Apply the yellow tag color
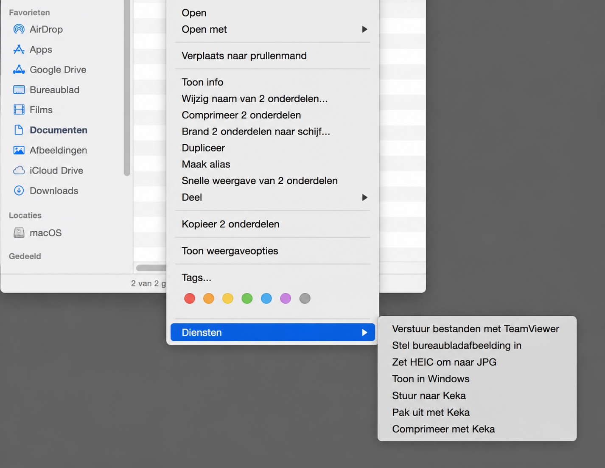The image size is (605, 468). pyautogui.click(x=228, y=298)
